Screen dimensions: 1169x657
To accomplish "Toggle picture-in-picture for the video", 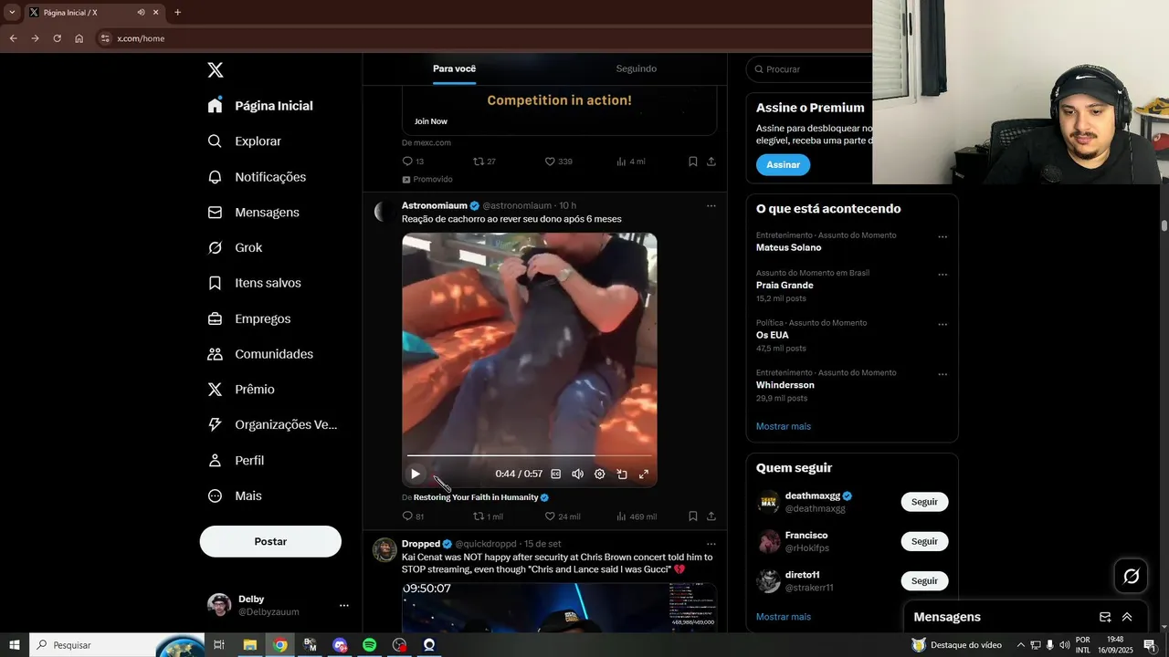I will [x=622, y=474].
